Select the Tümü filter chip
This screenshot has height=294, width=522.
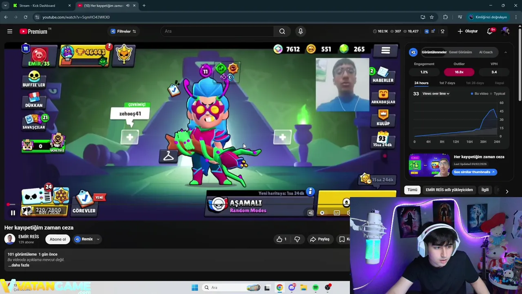pos(412,189)
